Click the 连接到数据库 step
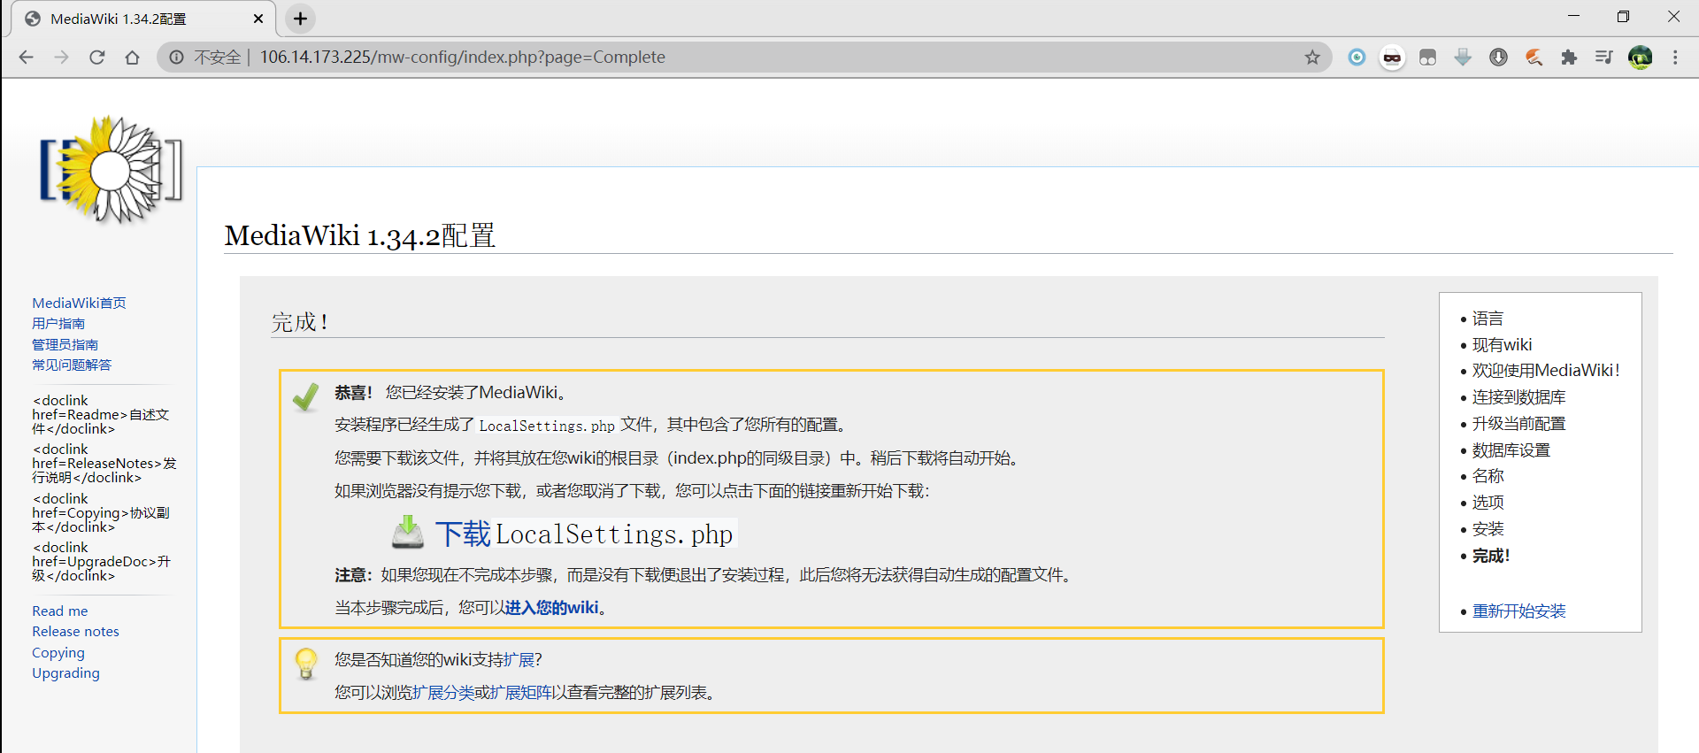 [1518, 397]
